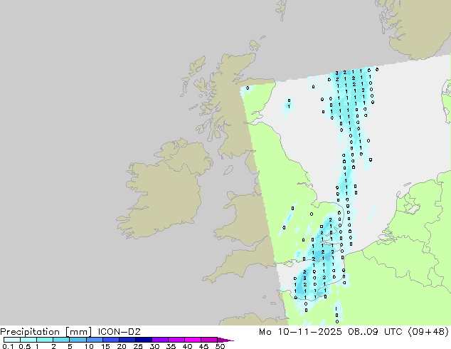Image resolution: width=451 pixels, height=349 pixels.
Task: Click the legend swatch between 30 and 35
Action: [159, 340]
